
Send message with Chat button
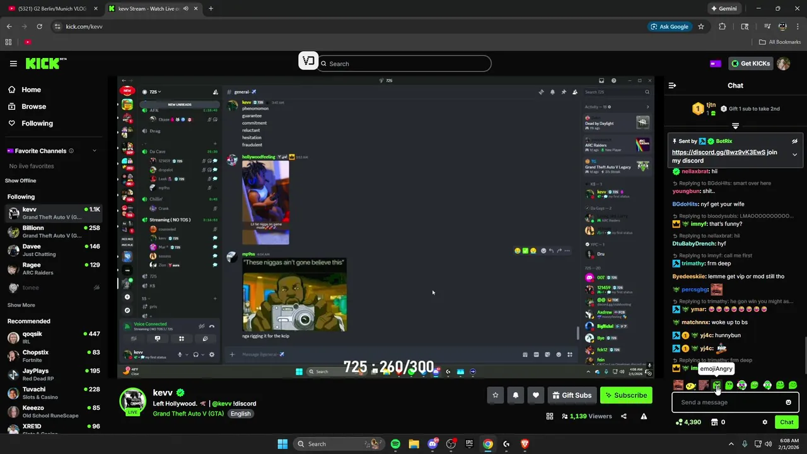(x=787, y=422)
